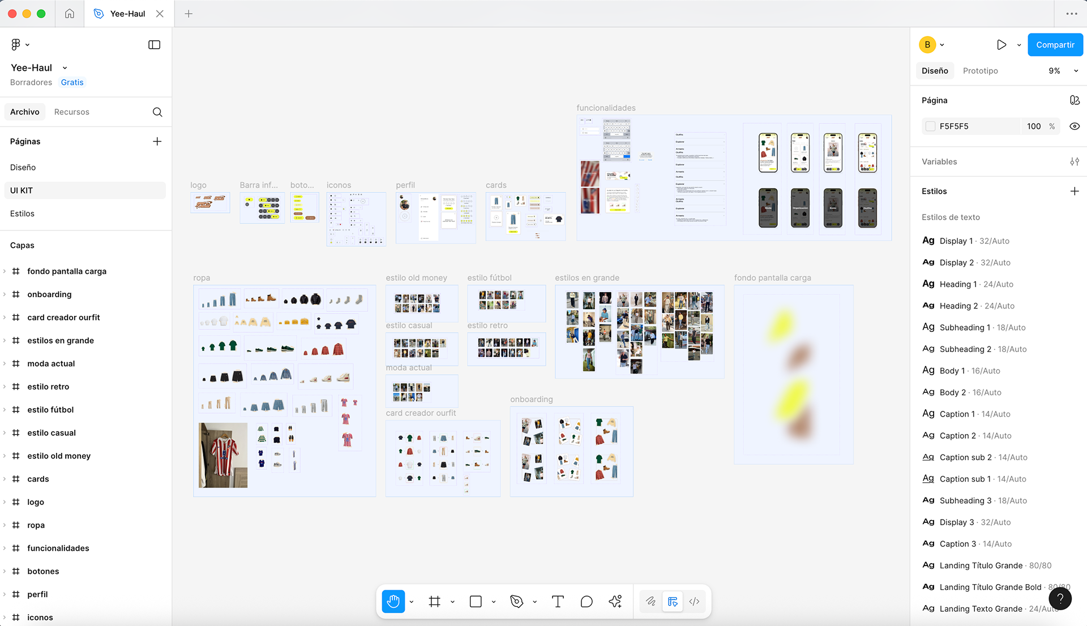Viewport: 1087px width, 626px height.
Task: Toggle page background color visibility eye
Action: [1075, 126]
